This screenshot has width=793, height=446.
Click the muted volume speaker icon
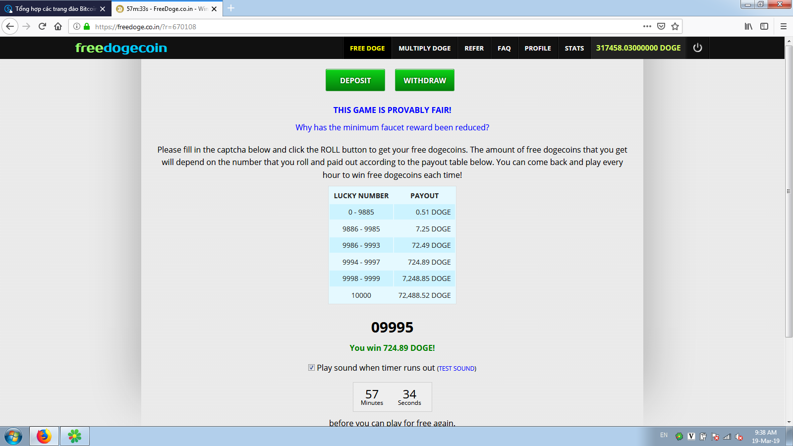point(739,437)
